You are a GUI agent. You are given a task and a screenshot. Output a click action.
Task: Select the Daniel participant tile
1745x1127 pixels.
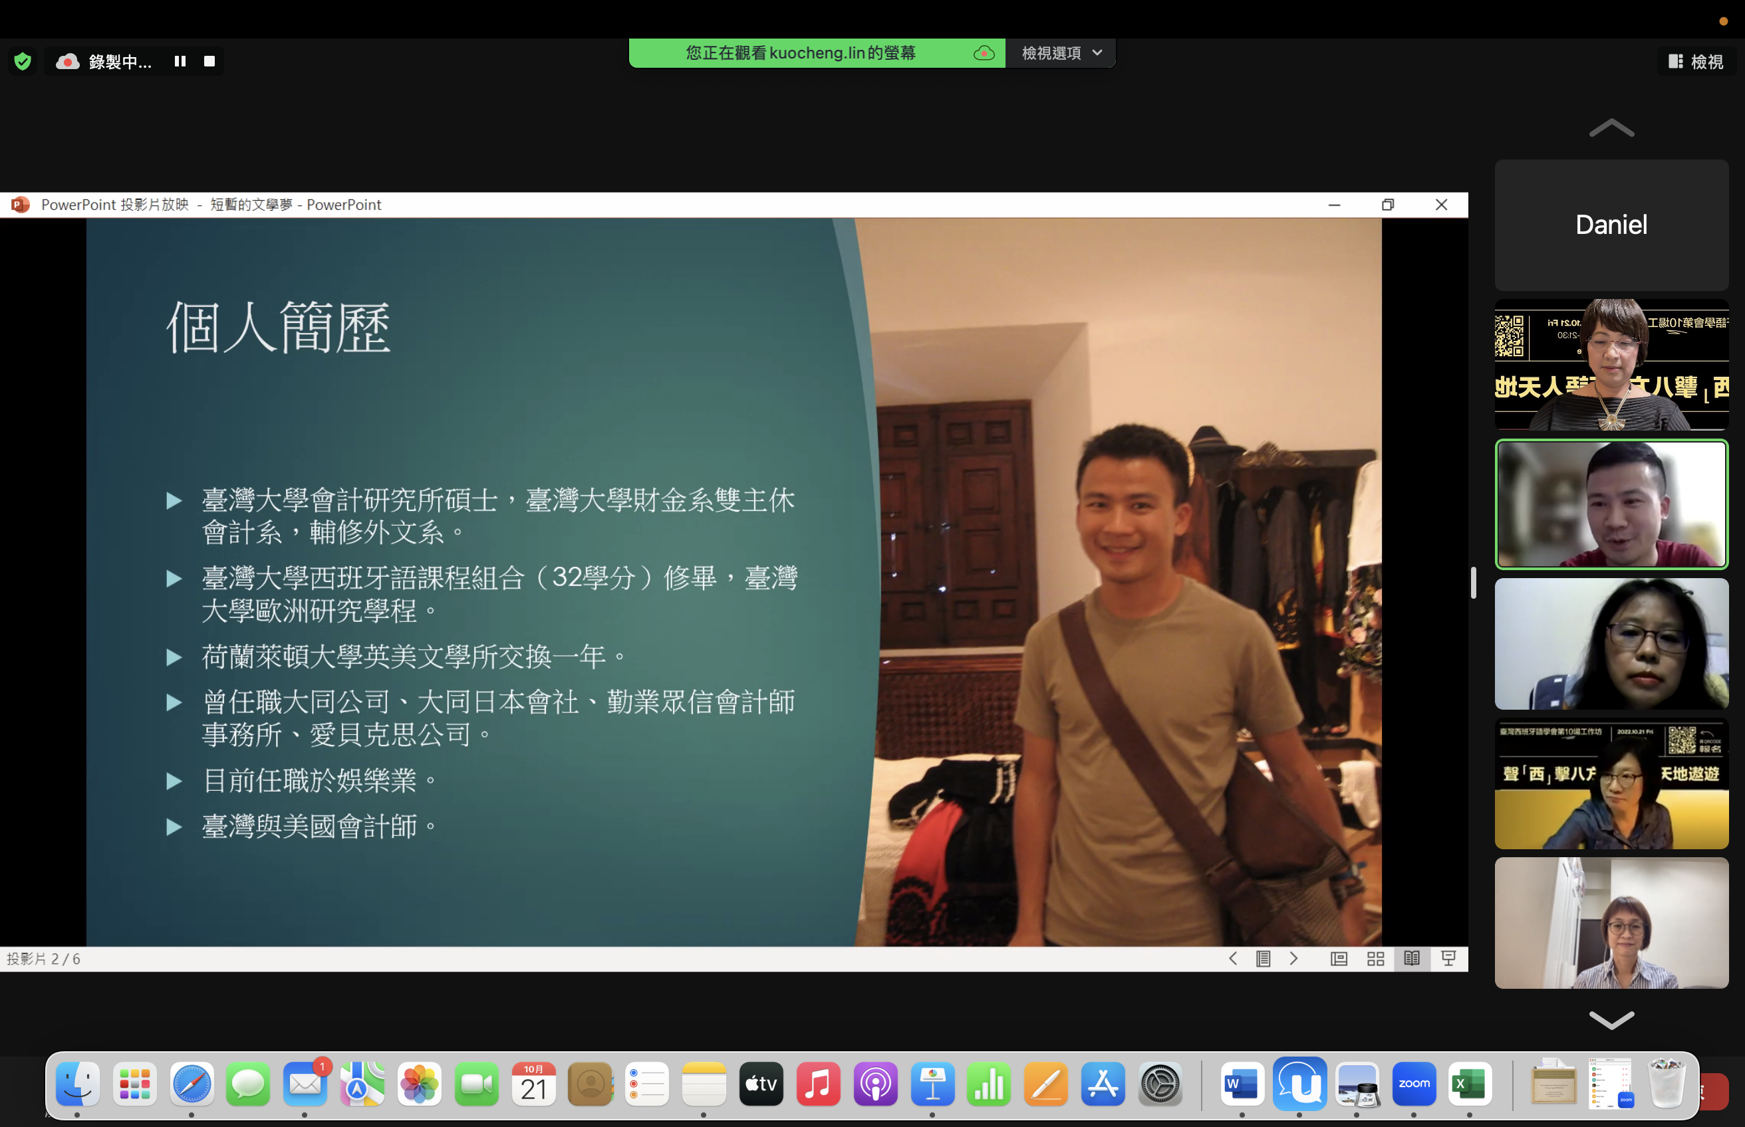[x=1612, y=225]
